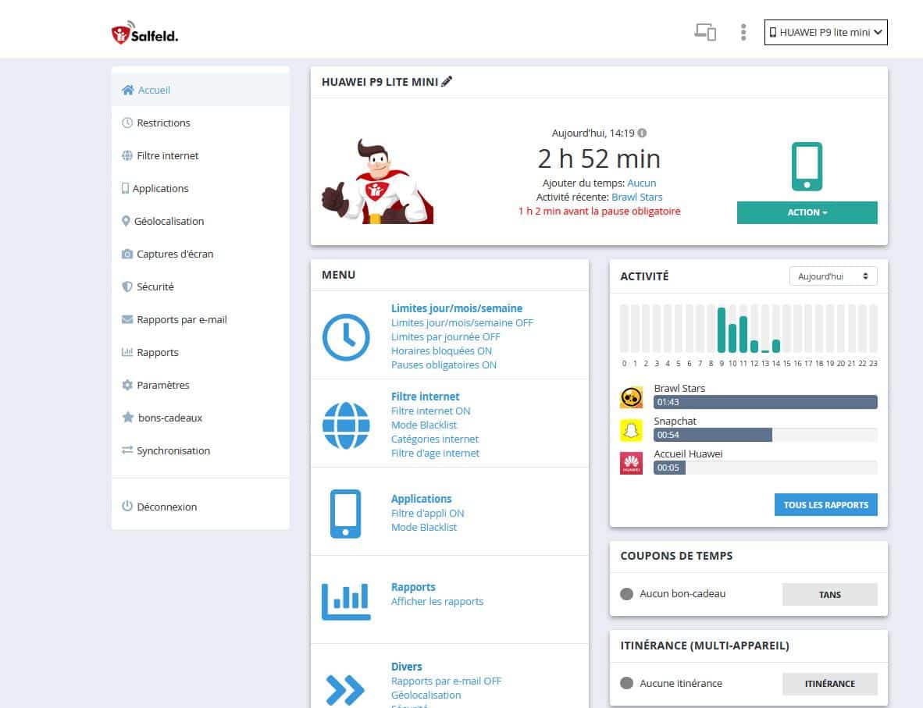Open Géolocalisation in the sidebar
This screenshot has width=923, height=708.
coord(169,221)
